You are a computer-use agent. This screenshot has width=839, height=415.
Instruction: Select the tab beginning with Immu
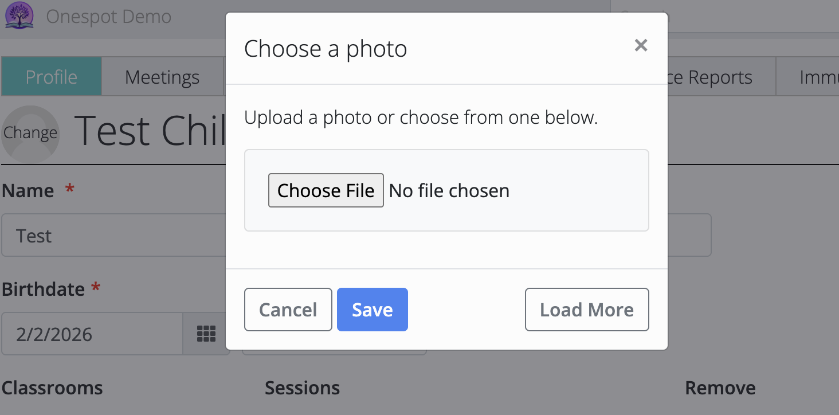tap(814, 77)
